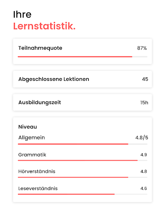Click the Allgemein level label
Image resolution: width=165 pixels, height=220 pixels.
[31, 137]
